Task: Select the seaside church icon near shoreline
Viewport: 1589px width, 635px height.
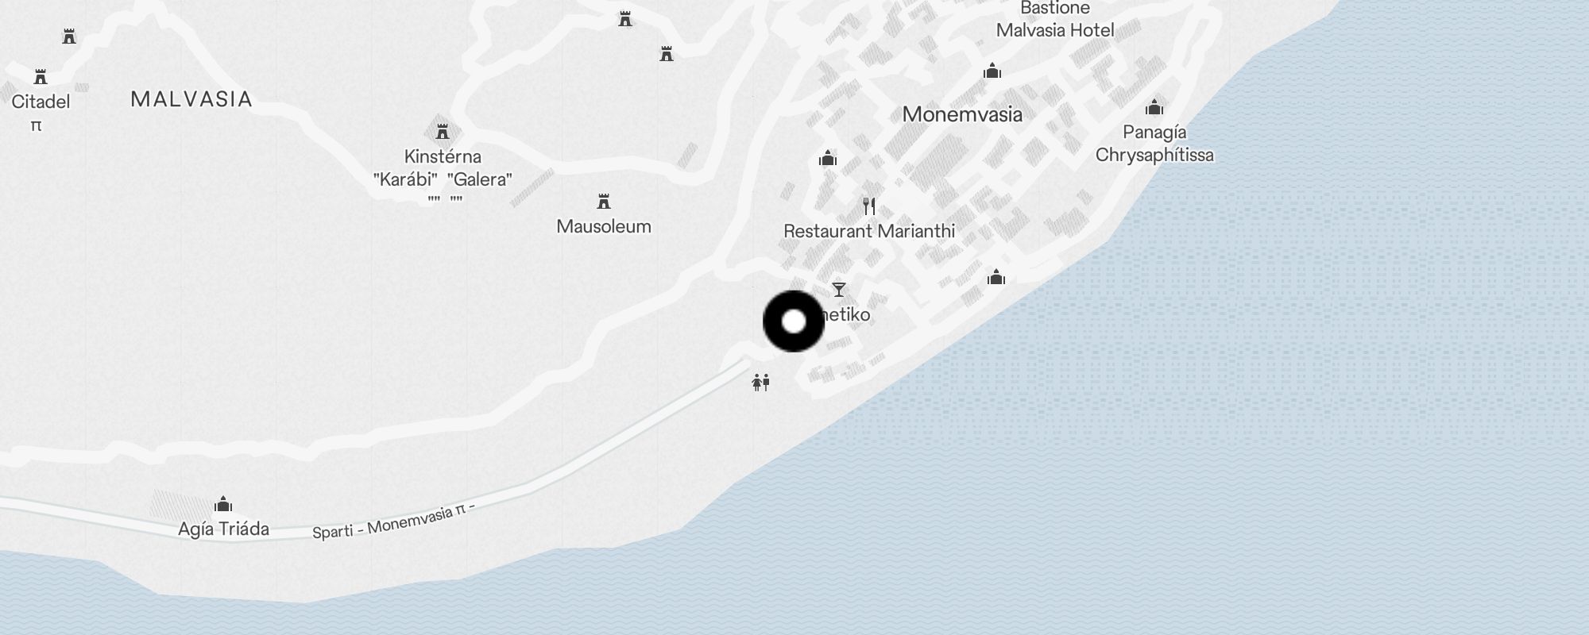Action: (996, 277)
